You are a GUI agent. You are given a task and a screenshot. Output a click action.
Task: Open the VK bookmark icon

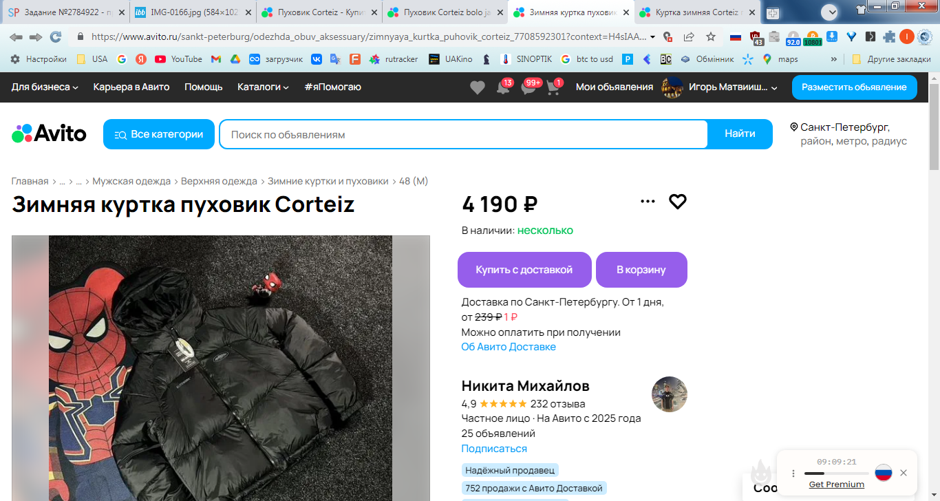[317, 59]
